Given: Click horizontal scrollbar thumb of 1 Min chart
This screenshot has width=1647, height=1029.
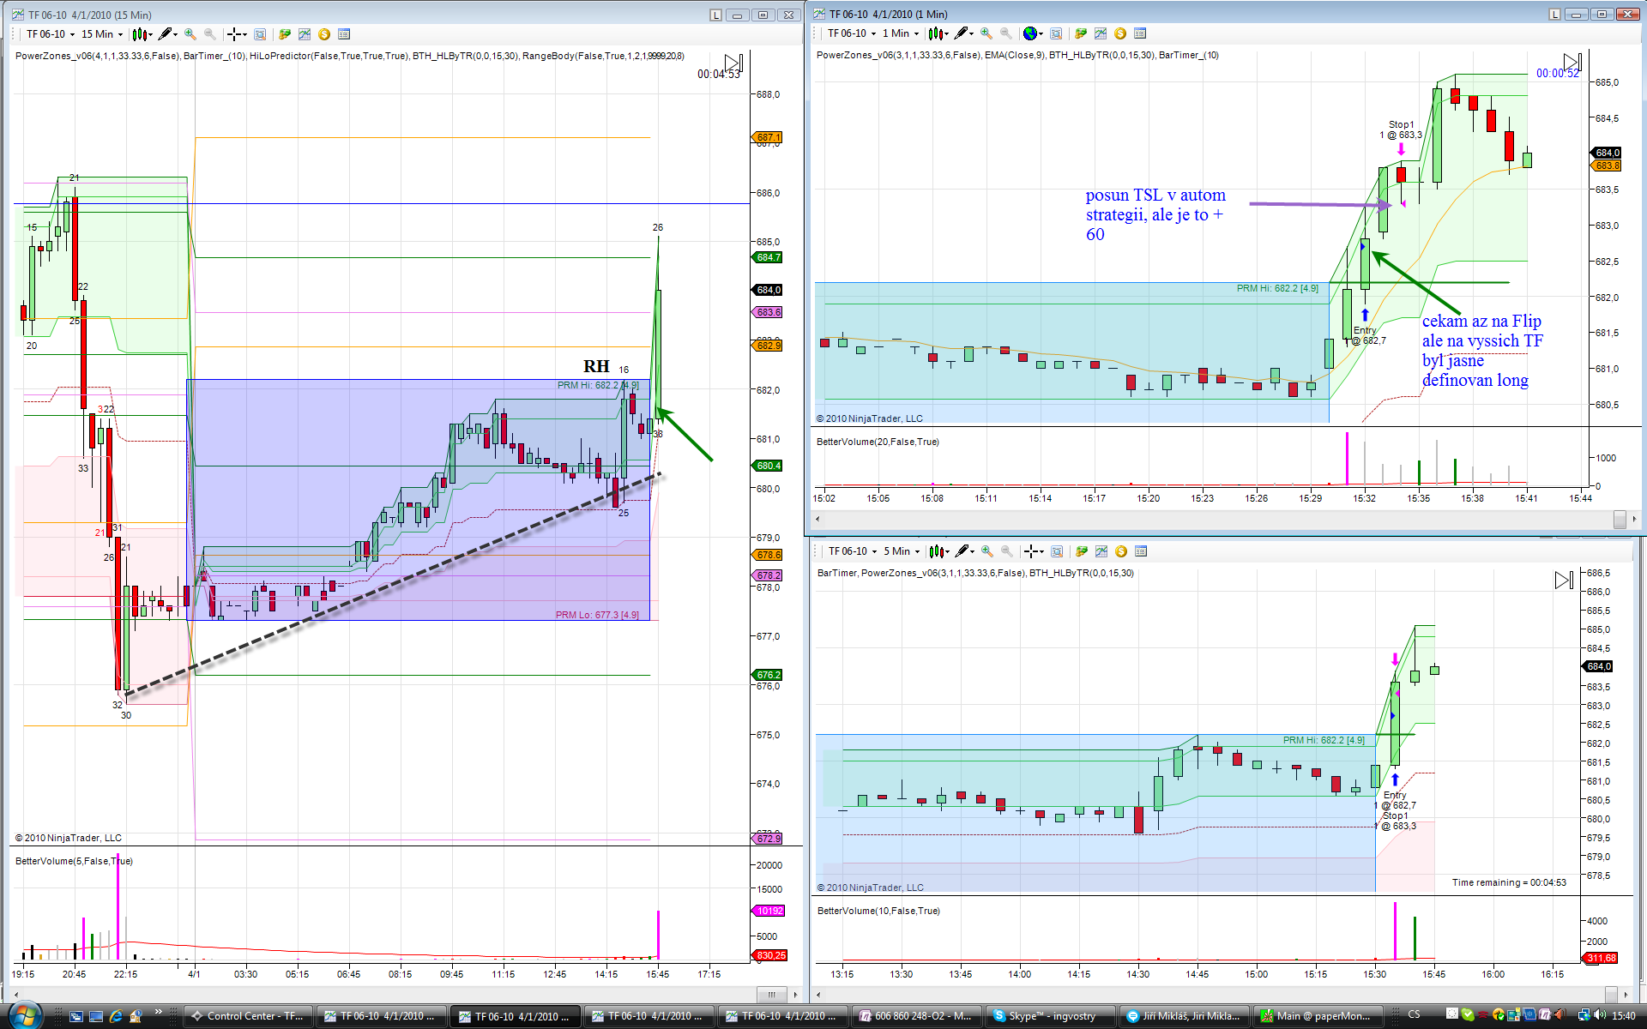Looking at the screenshot, I should point(1620,519).
